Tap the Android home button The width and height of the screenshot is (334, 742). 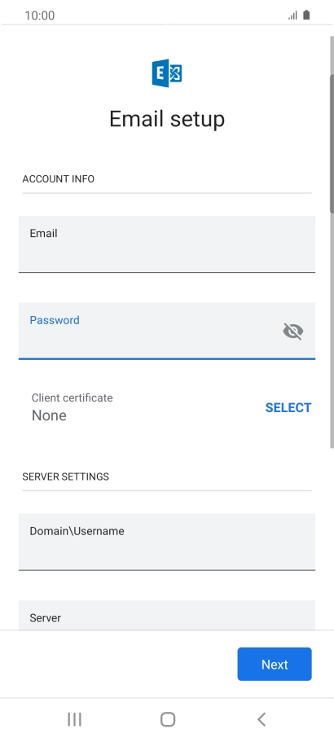[x=168, y=719]
